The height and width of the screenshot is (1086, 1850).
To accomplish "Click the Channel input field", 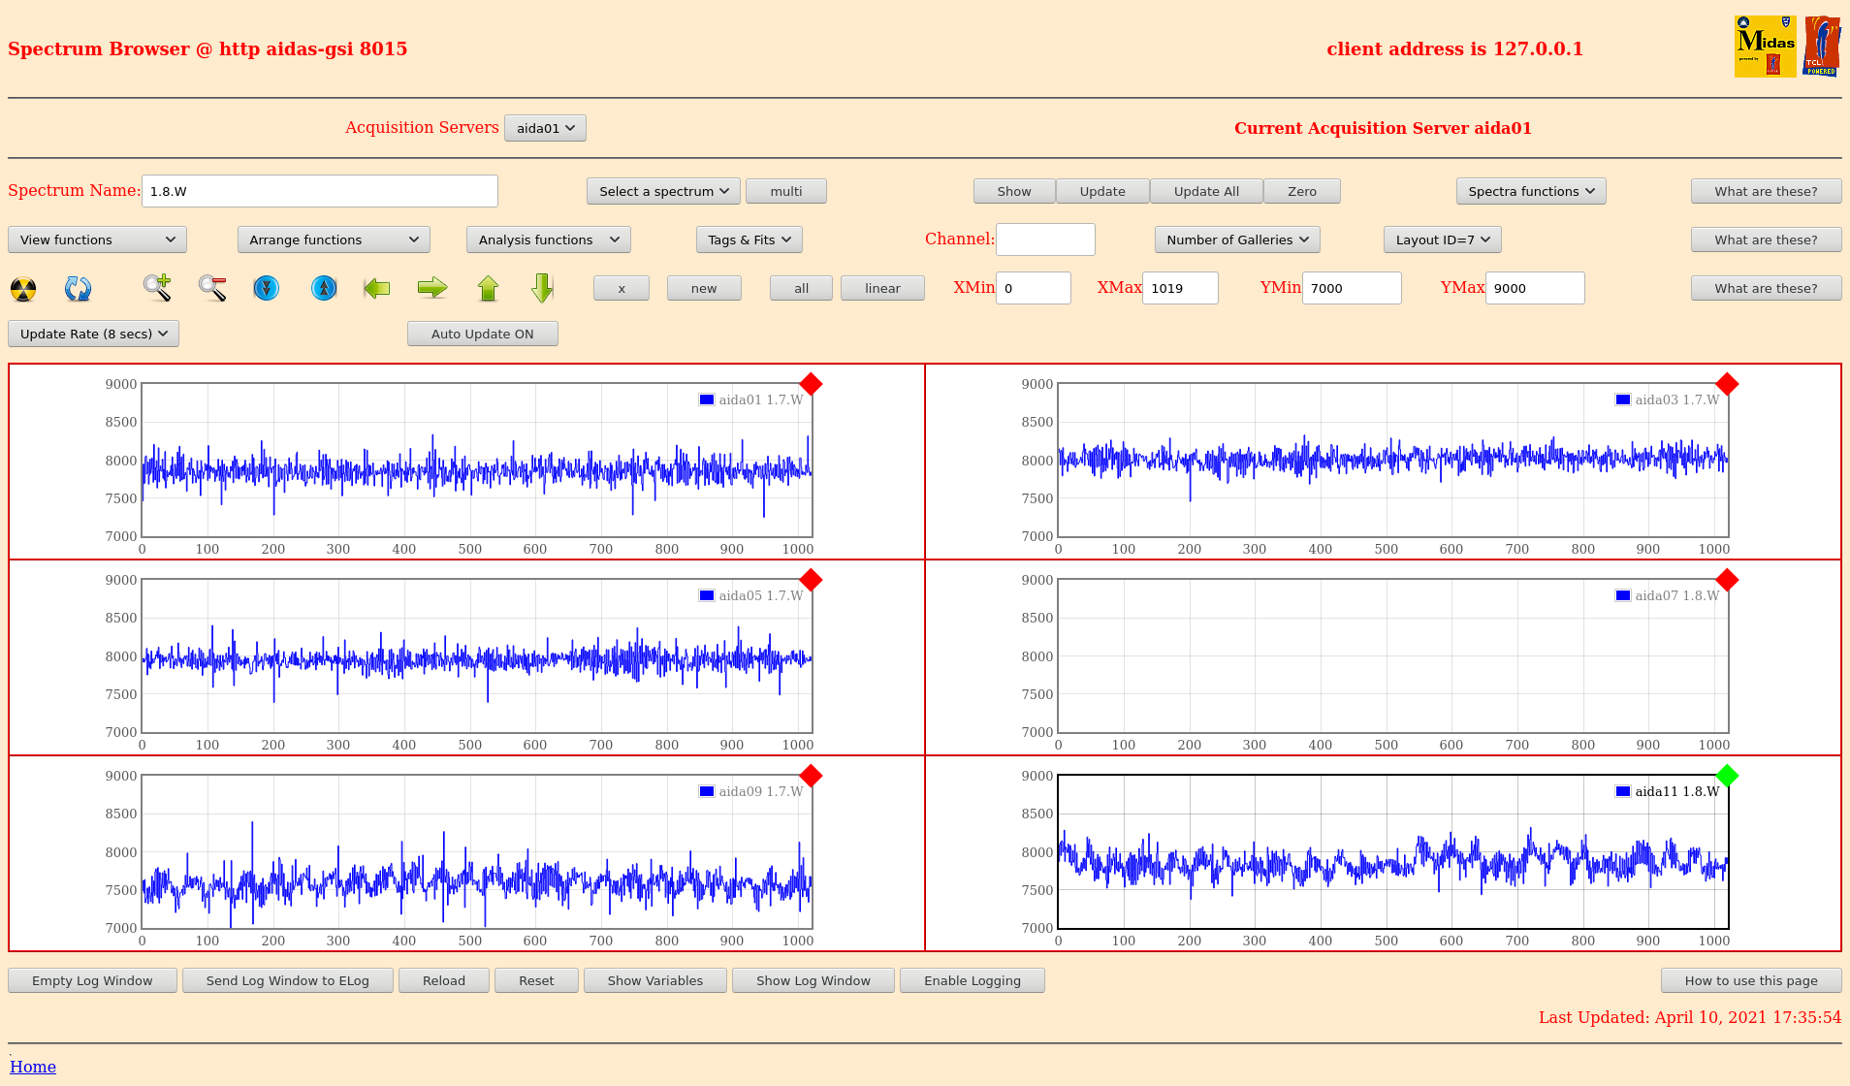I will (1045, 240).
